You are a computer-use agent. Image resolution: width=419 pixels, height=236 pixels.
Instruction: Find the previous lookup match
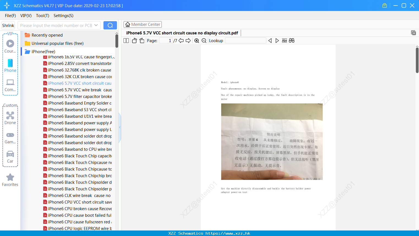click(270, 41)
